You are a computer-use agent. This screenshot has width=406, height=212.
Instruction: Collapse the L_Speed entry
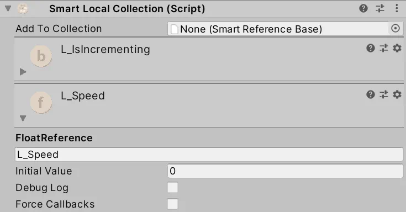click(23, 118)
